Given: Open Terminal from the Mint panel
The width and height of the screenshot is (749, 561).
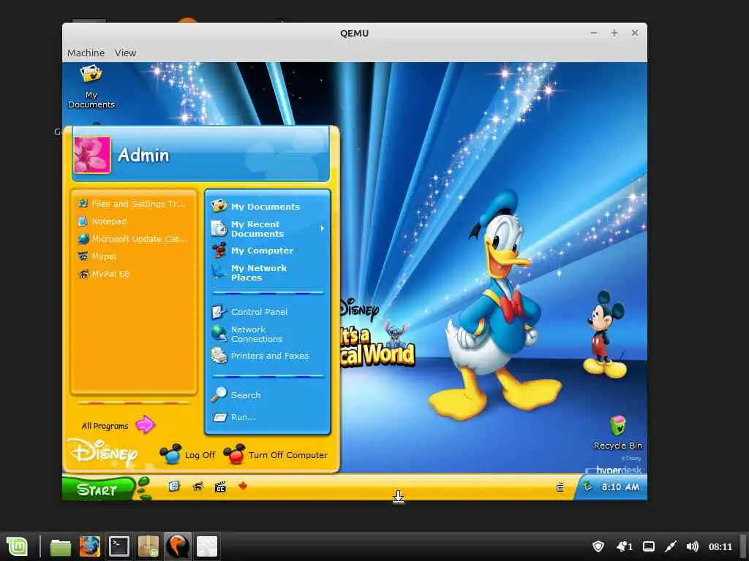Looking at the screenshot, I should click(119, 546).
